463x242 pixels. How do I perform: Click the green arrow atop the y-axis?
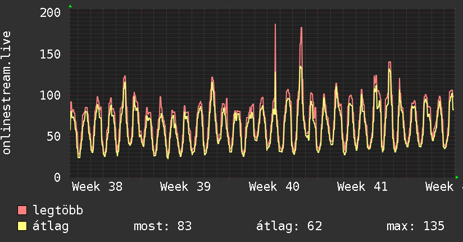click(70, 6)
